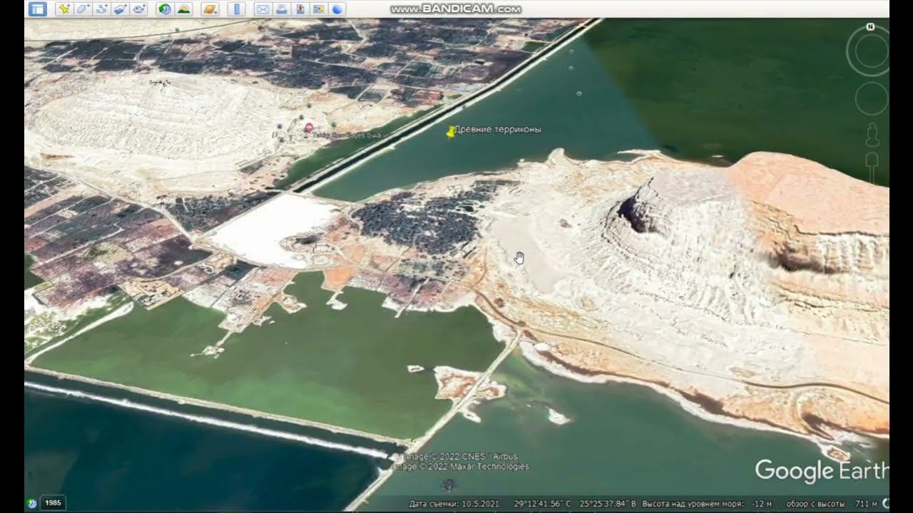Click the 'Древние терриконы' placemark label

click(498, 130)
